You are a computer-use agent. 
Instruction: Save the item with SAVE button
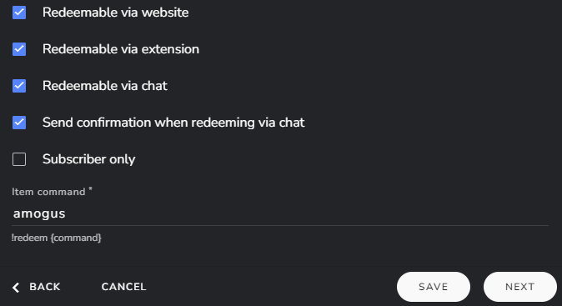(x=434, y=287)
